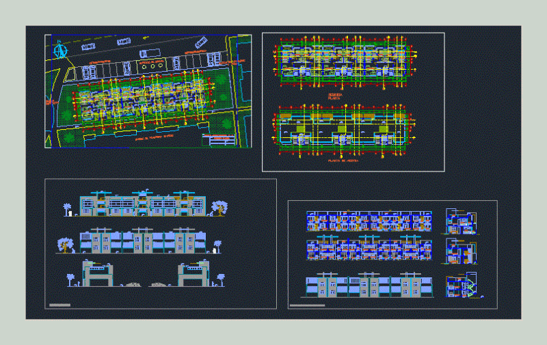547x345 pixels.
Task: Select the middle rear elevation in elevations sheet
Action: pyautogui.click(x=143, y=240)
